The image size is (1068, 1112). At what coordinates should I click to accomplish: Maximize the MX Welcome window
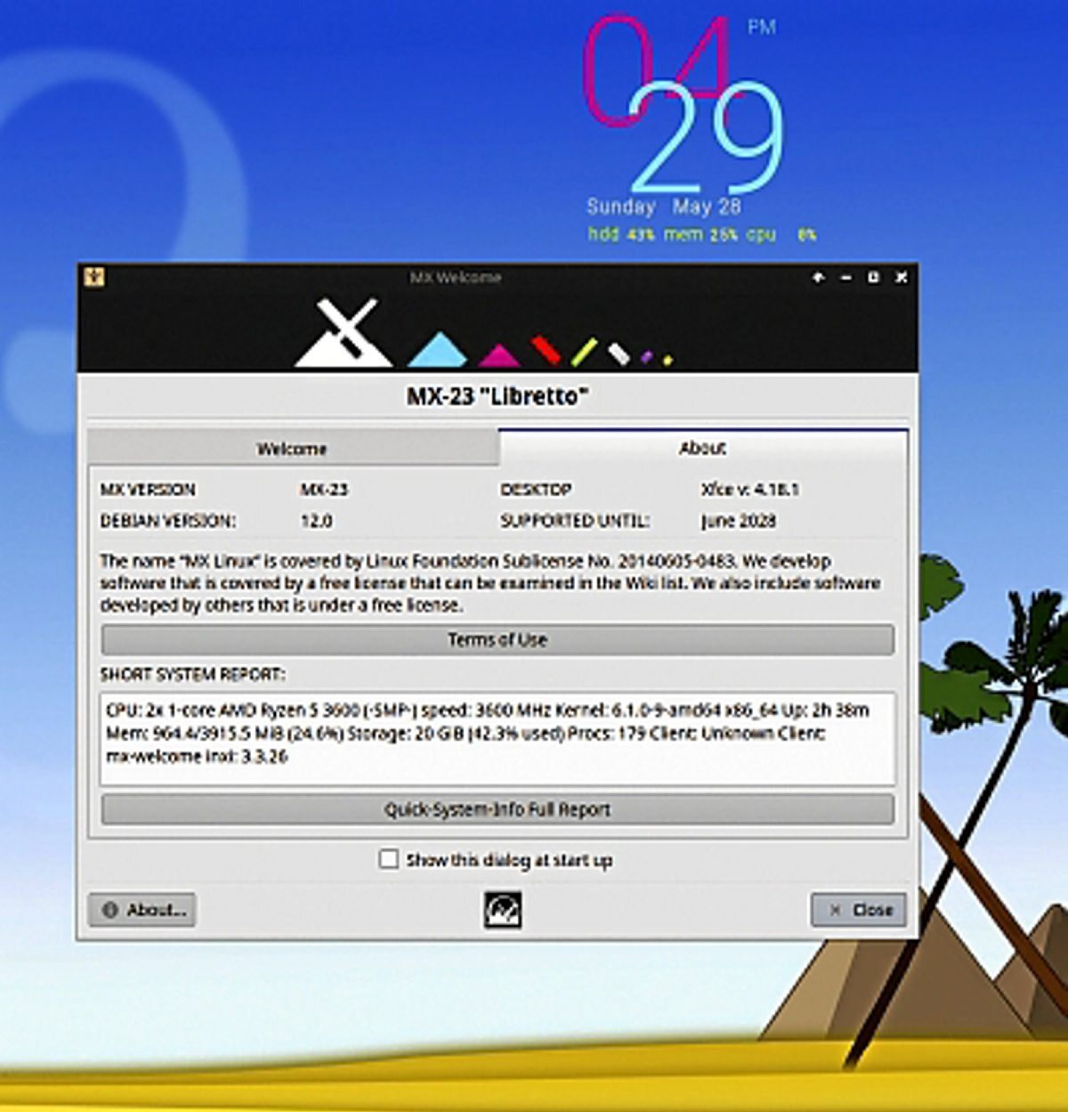pos(873,278)
